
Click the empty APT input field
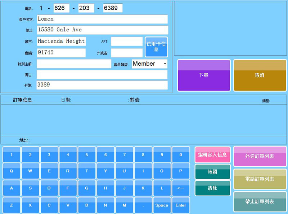[127, 42]
